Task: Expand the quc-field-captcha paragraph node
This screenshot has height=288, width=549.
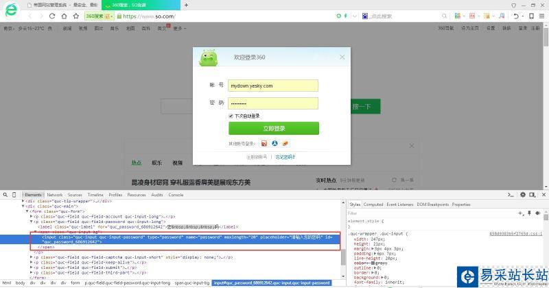Action: 32,257
